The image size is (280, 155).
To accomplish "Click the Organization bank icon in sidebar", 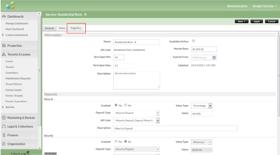I will tap(4, 144).
